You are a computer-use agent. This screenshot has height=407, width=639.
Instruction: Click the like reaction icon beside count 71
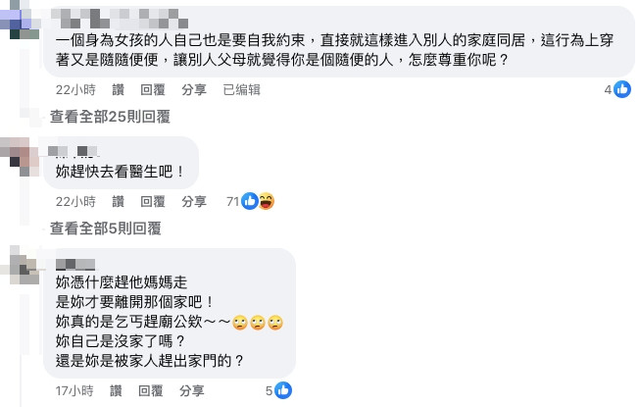pos(250,201)
